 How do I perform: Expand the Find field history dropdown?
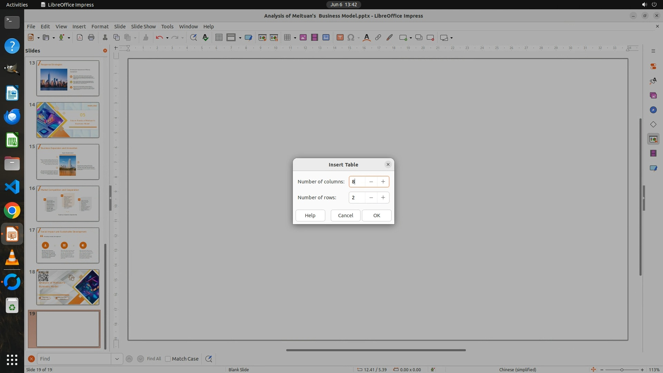tap(117, 359)
